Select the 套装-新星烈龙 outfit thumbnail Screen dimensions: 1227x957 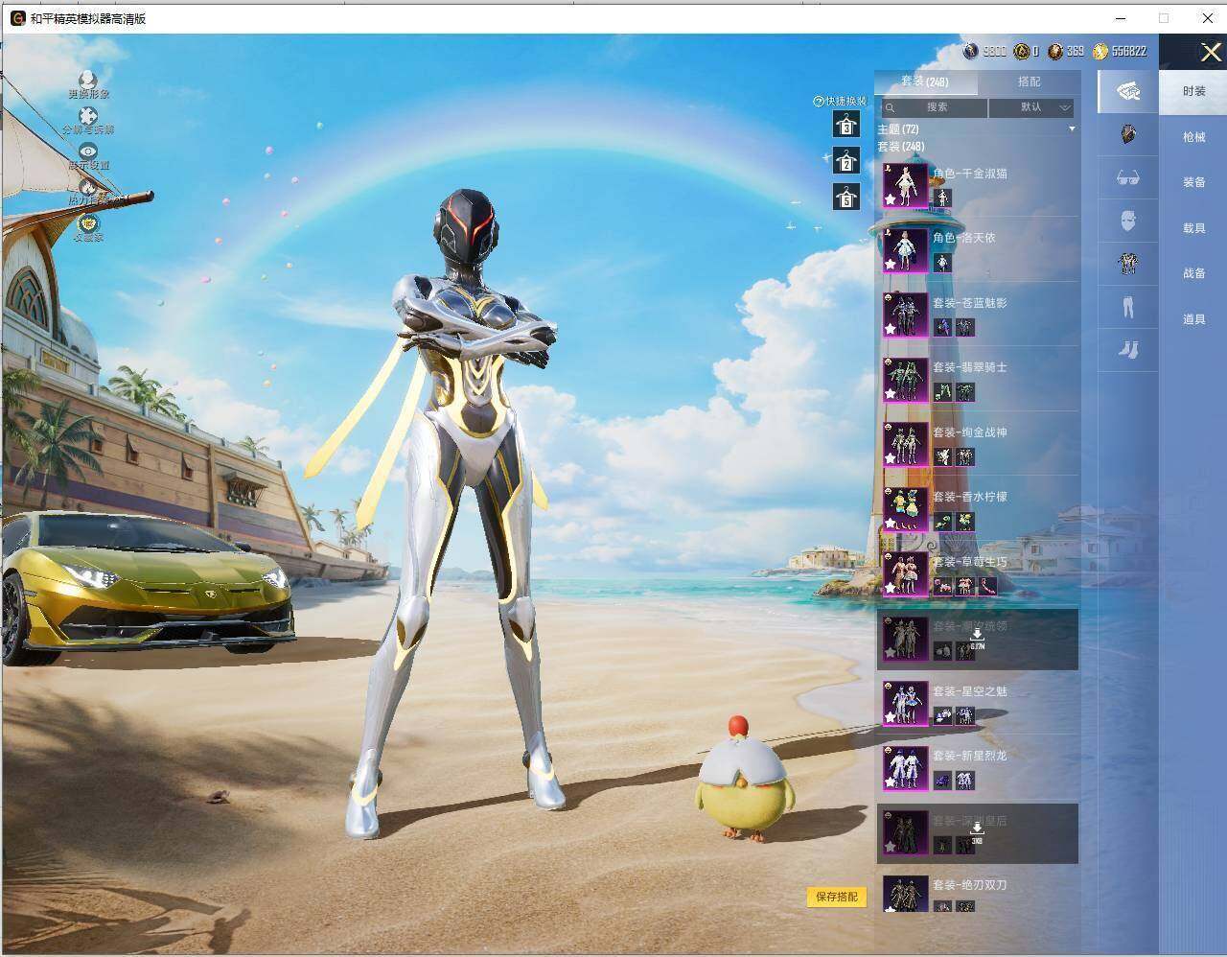(905, 767)
